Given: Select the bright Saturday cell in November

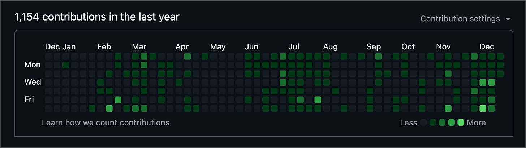Looking at the screenshot, I should tap(448, 108).
